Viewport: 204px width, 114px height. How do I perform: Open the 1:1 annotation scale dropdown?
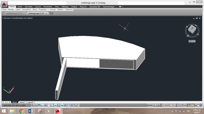pyautogui.click(x=167, y=105)
